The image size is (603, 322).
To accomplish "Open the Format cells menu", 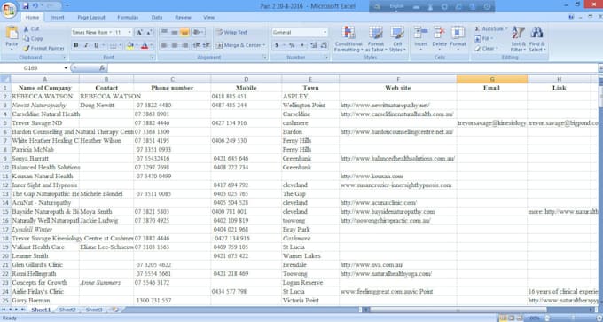I will pos(458,39).
